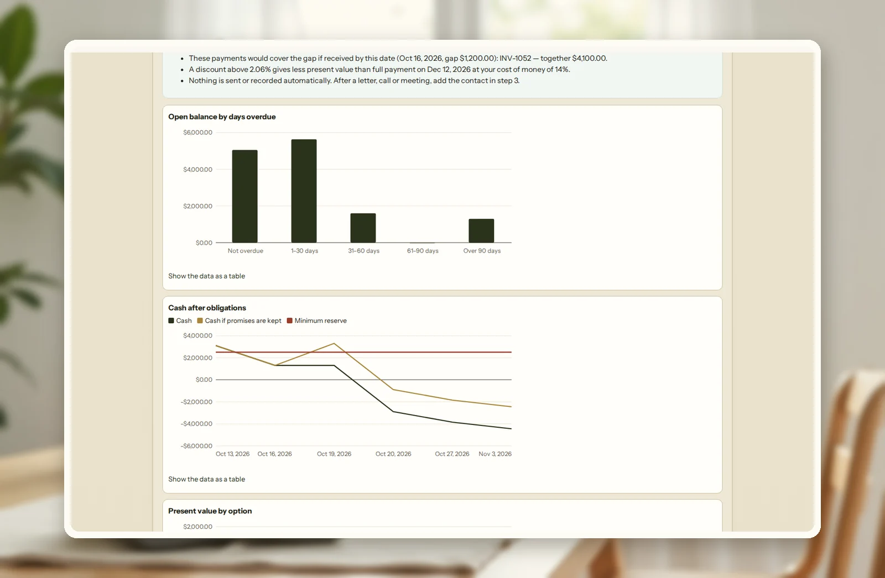
Task: Click the 'Oct 20, 2026' axis label
Action: click(393, 454)
